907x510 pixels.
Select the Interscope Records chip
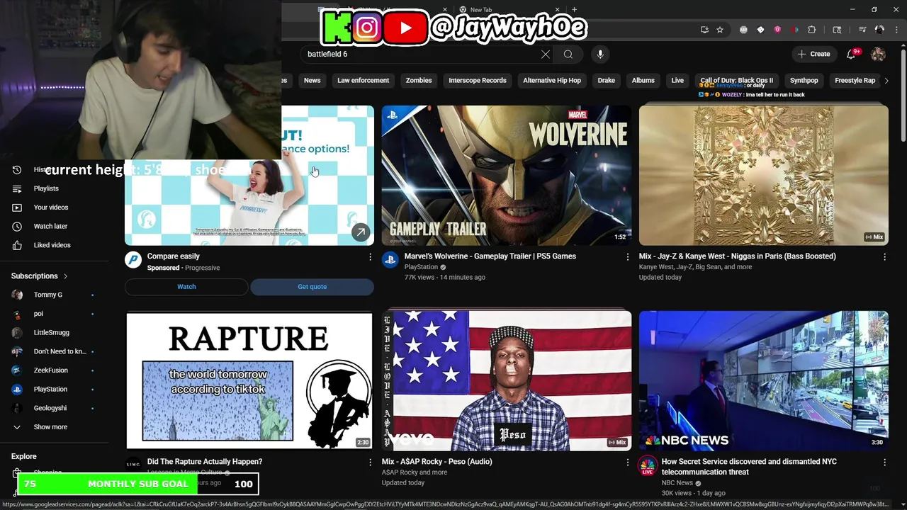[x=478, y=81]
